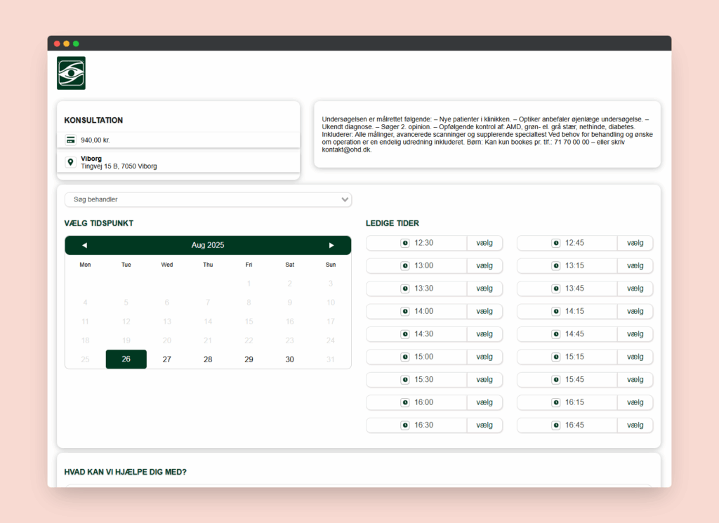This screenshot has height=523, width=719.
Task: Pick the 15:15 slot's vælg button
Action: pyautogui.click(x=635, y=357)
